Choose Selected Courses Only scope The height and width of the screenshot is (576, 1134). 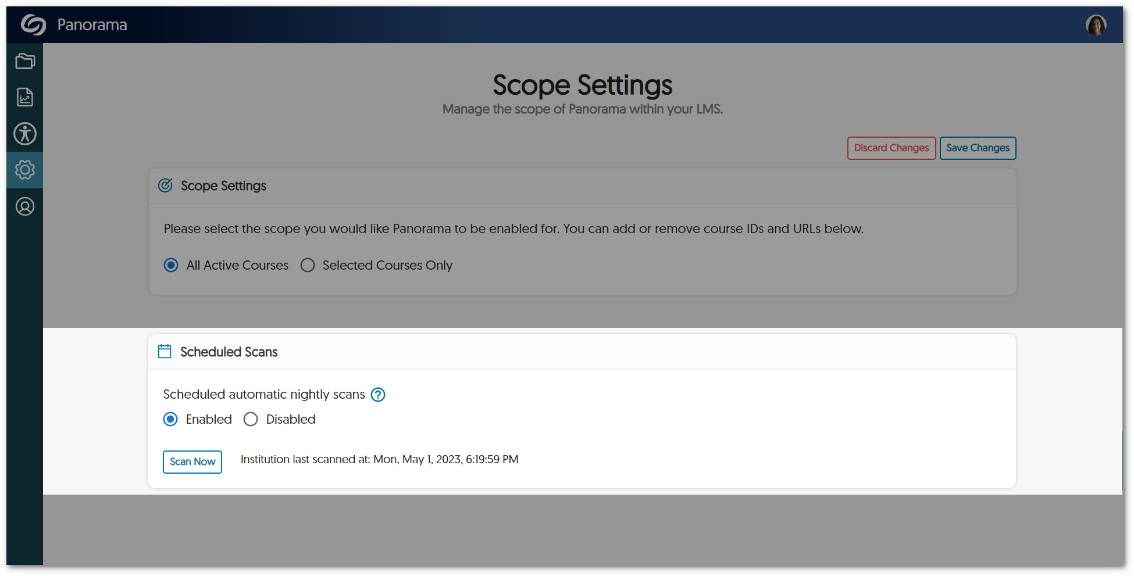coord(308,265)
